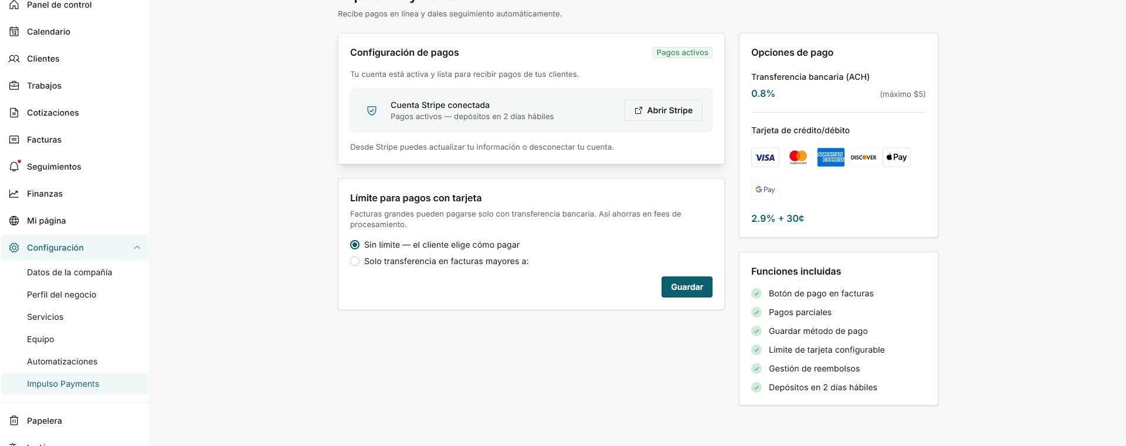
Task: Open Cotizaciones in the sidebar
Action: click(x=74, y=113)
